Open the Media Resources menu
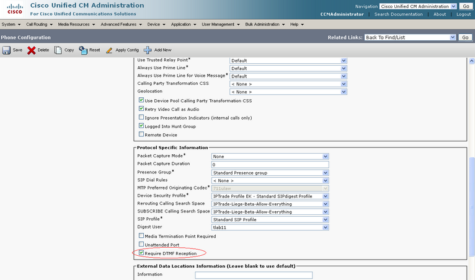The height and width of the screenshot is (280, 475). (76, 24)
